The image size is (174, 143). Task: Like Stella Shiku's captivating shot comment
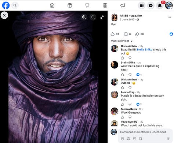(x=122, y=75)
